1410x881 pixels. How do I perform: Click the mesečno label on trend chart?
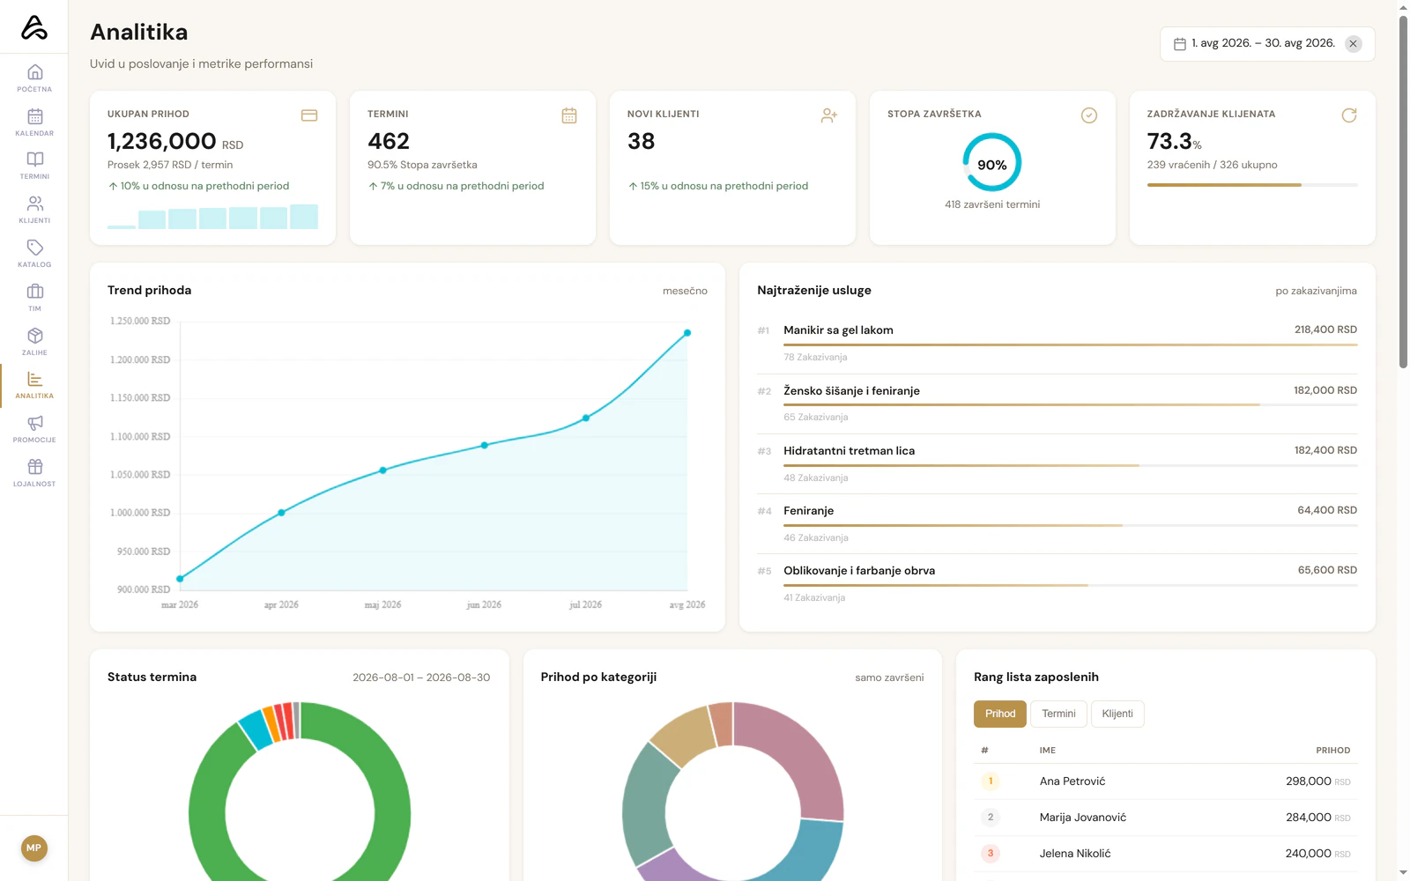point(685,291)
